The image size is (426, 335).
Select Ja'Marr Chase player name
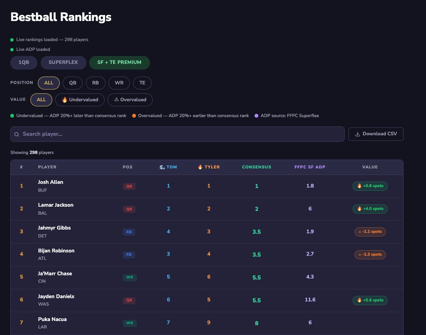(55, 273)
